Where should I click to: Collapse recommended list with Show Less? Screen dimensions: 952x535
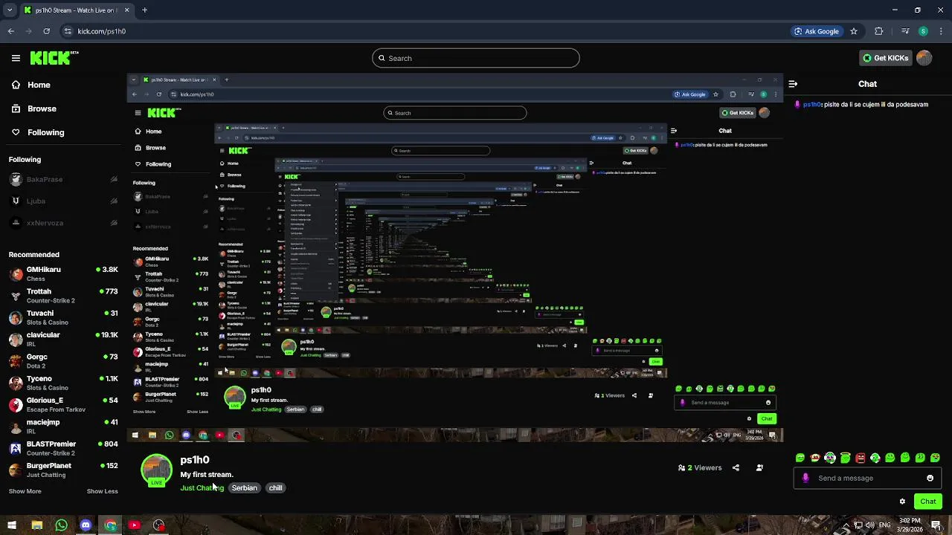pos(103,491)
